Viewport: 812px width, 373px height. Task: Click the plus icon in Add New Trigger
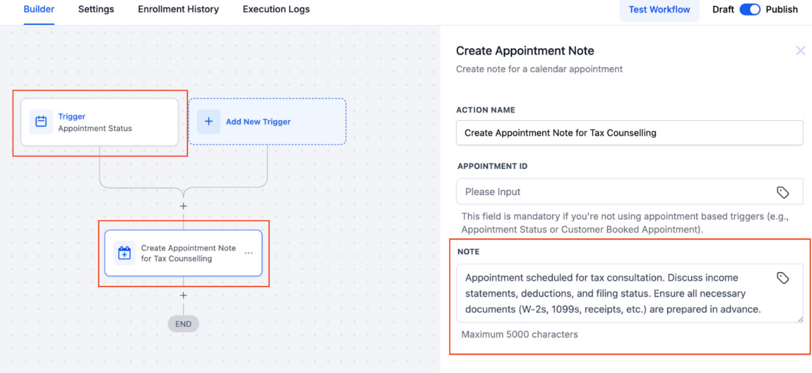(209, 122)
